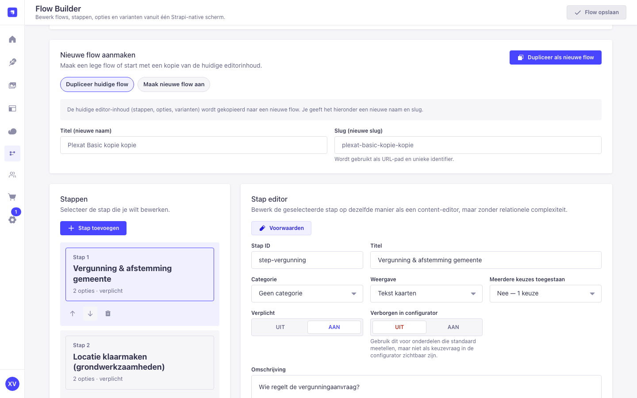
Task: Click Dupliceer als nieuwe flow button
Action: tap(556, 57)
